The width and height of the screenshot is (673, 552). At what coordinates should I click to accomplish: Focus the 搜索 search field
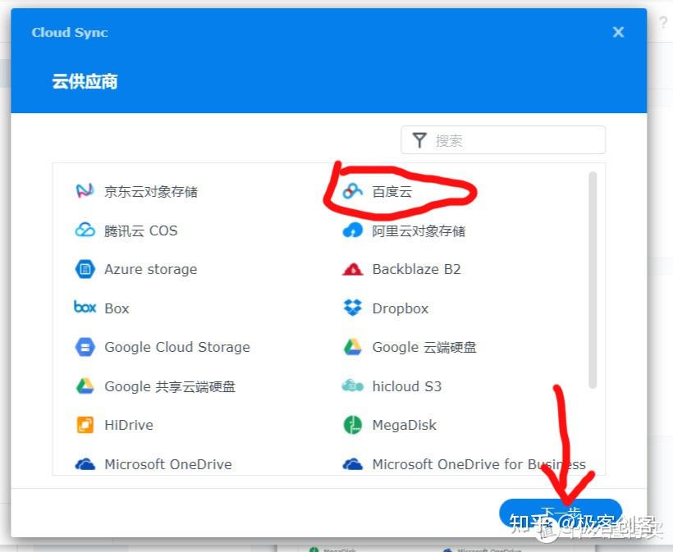click(503, 139)
